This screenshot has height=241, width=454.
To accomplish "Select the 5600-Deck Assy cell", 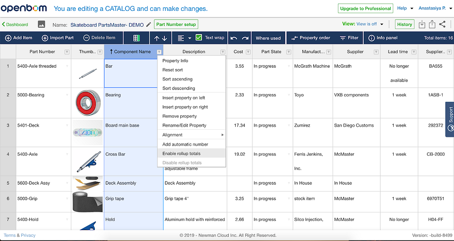I will (44, 183).
